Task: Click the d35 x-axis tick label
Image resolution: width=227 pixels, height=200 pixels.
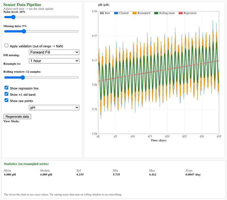Action: [x=219, y=136]
